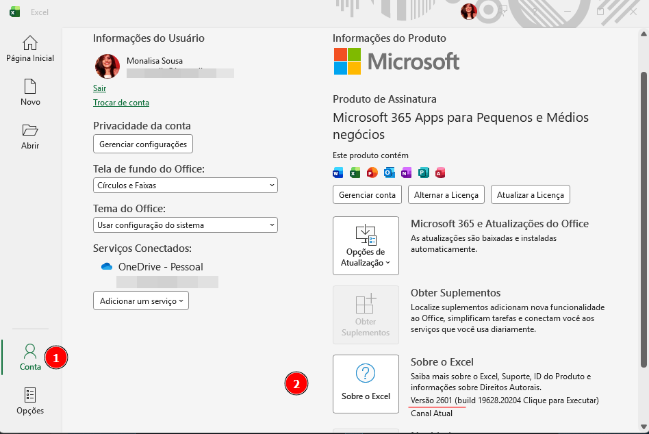Click the Versão 2601 build text
This screenshot has height=434, width=649.
pos(505,400)
